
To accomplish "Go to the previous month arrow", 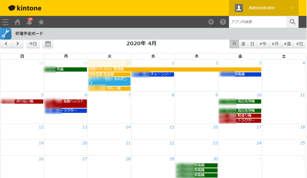I will click(6, 44).
